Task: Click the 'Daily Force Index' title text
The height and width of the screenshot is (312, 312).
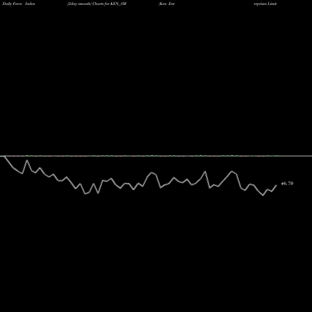Action: tap(19, 4)
